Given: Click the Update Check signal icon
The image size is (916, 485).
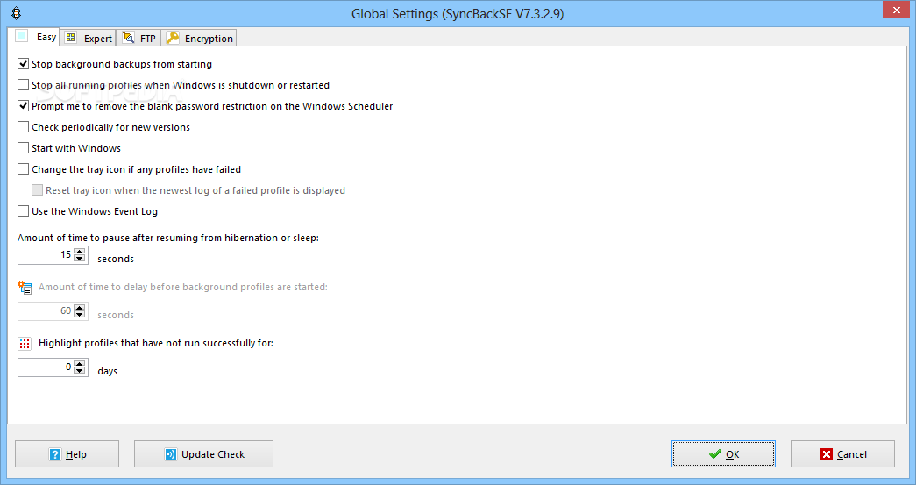Looking at the screenshot, I should (x=171, y=454).
